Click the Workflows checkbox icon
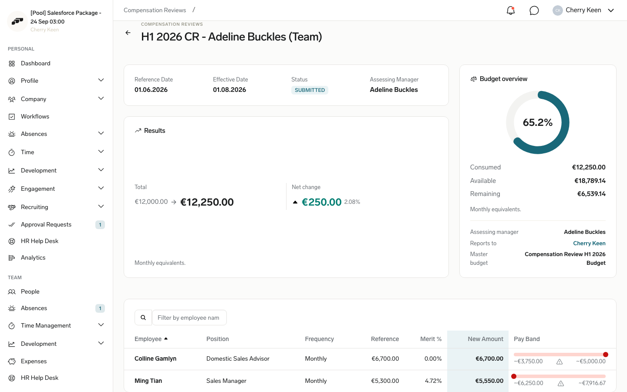 tap(12, 117)
